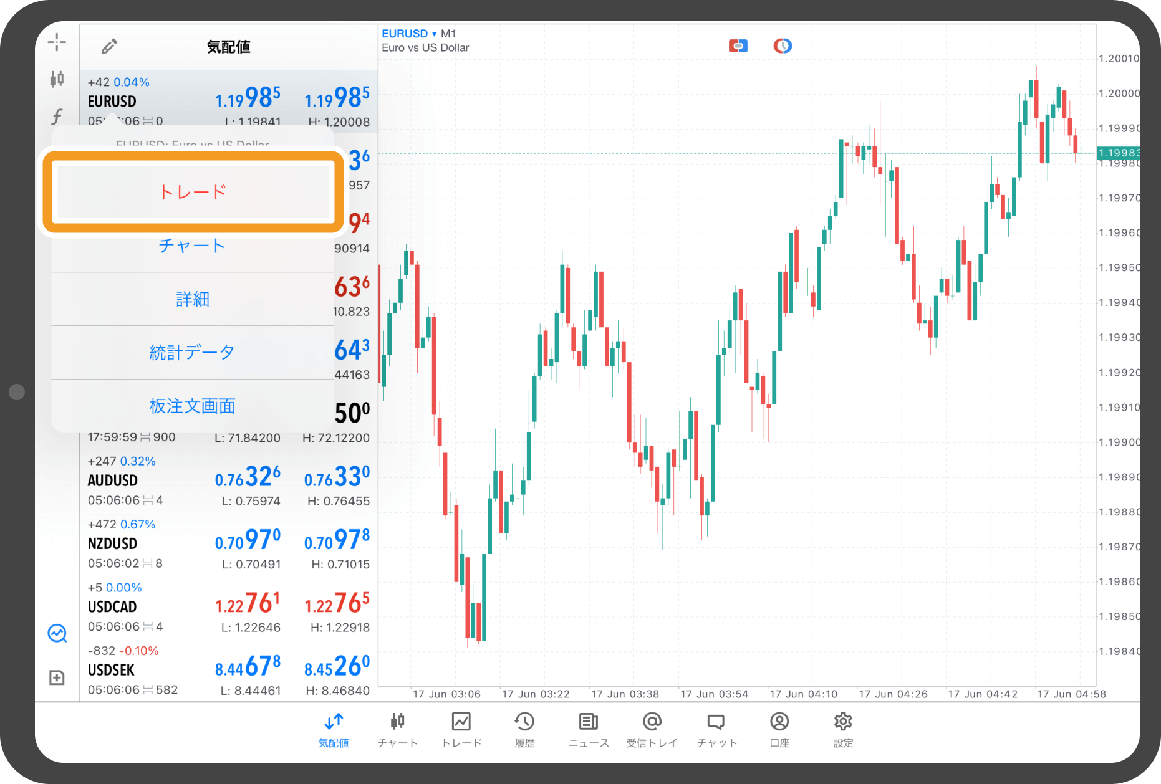Select the NZDUSD quote row
Screen dimensions: 1161x784
[x=229, y=544]
